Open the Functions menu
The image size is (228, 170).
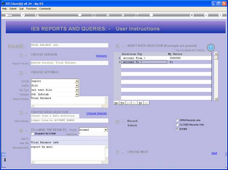(x=31, y=9)
